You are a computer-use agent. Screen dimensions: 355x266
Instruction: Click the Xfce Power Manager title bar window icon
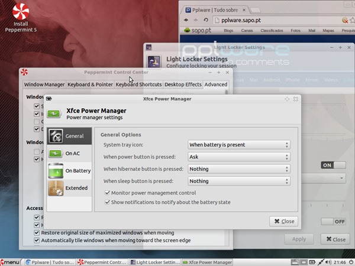tap(49, 99)
